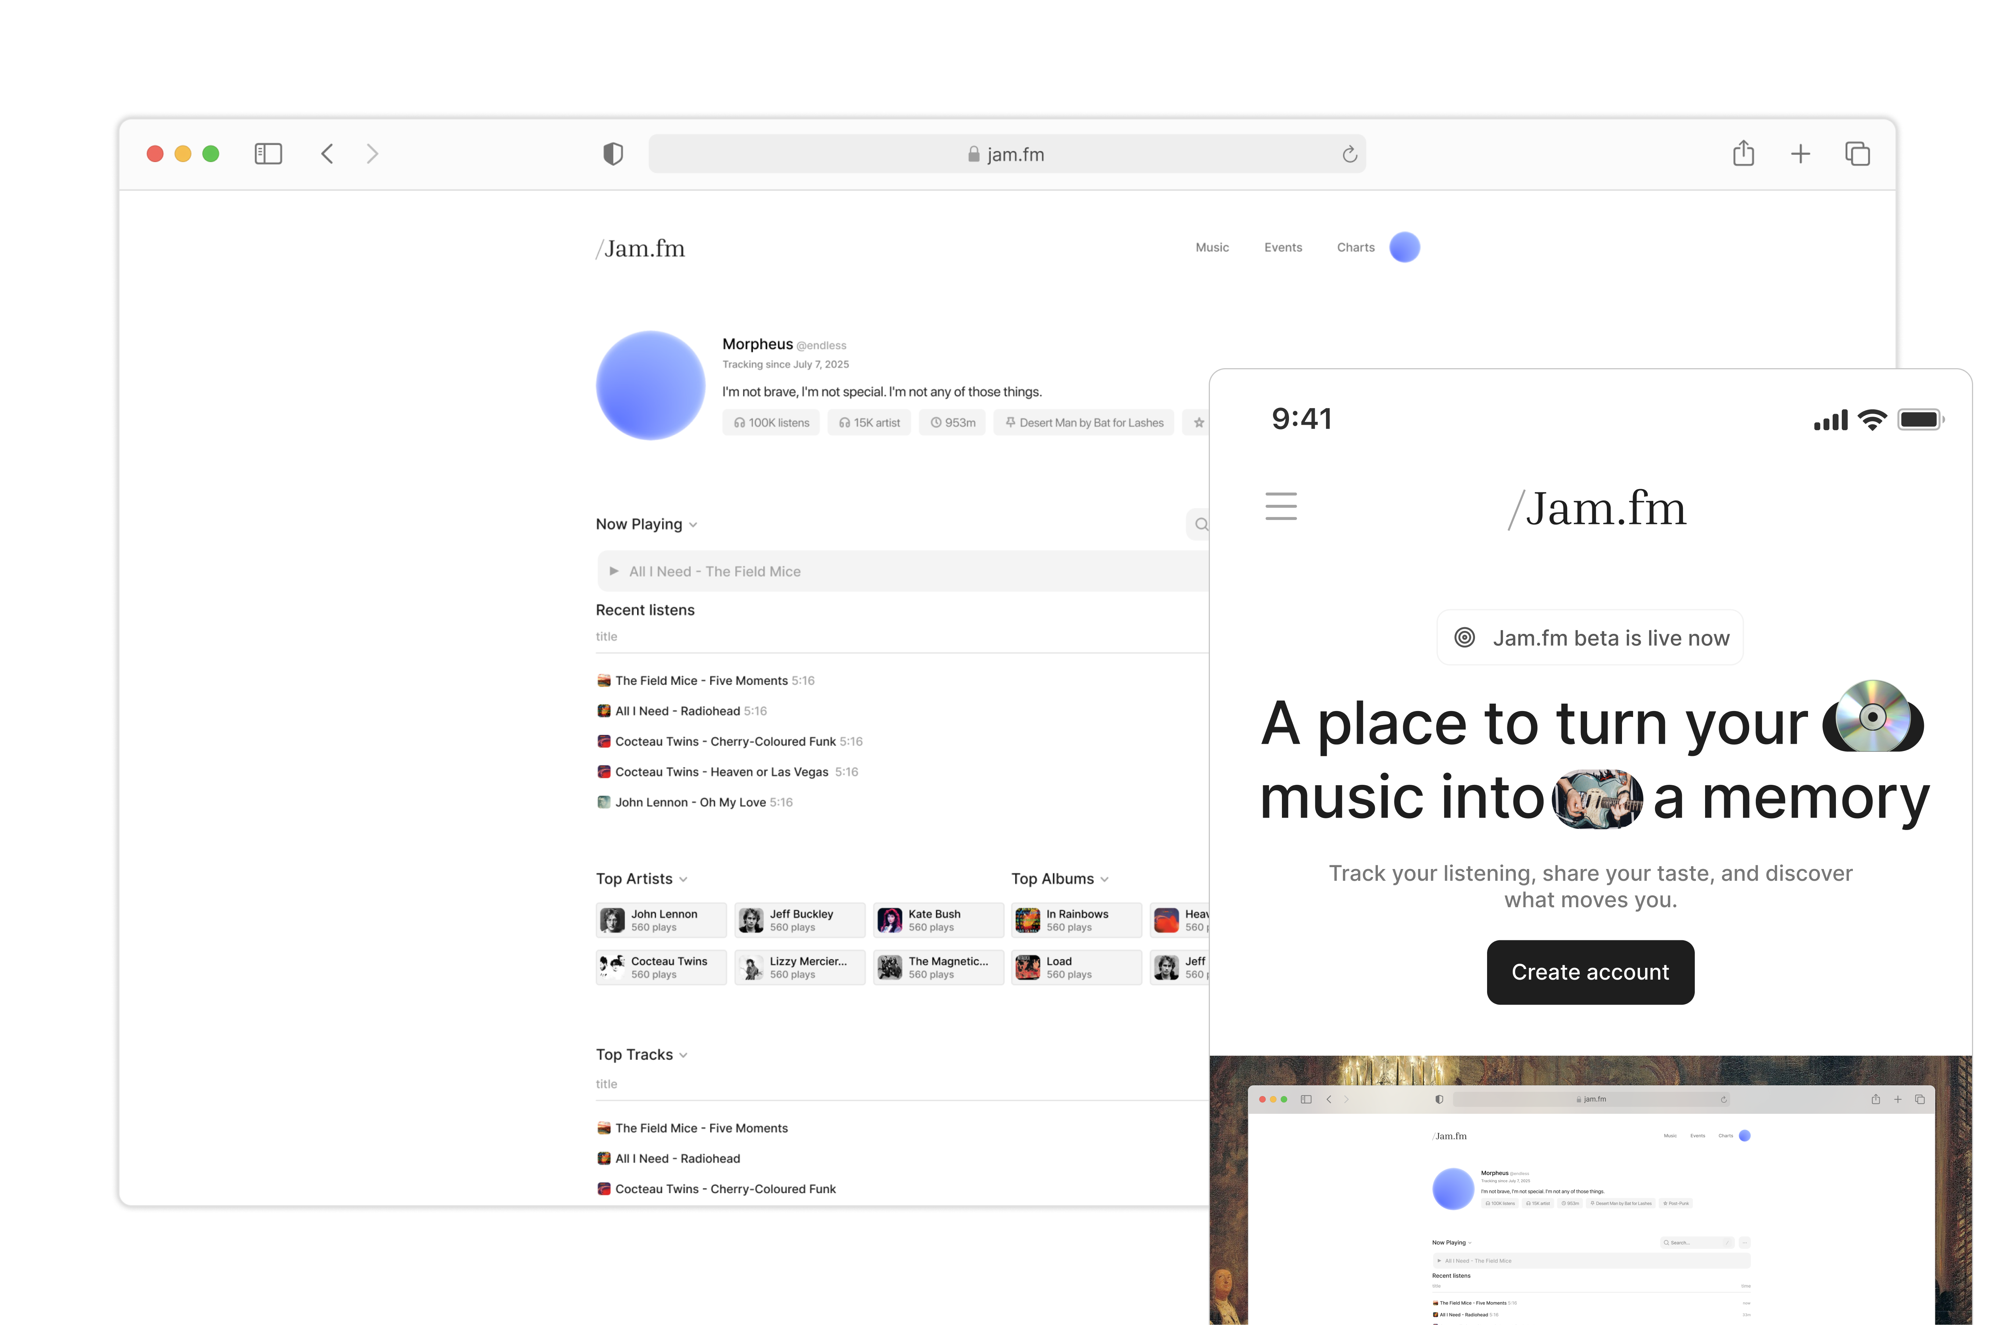Toggle the Safari sidebar icon
This screenshot has width=2015, height=1325.
pyautogui.click(x=268, y=153)
